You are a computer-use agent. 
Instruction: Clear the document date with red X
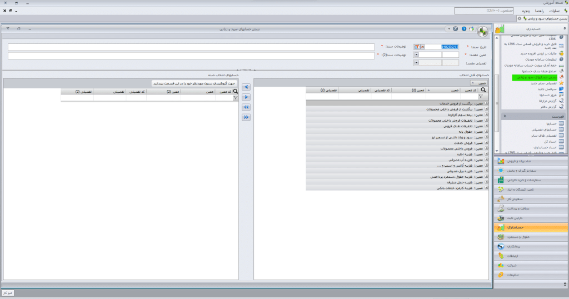[422, 47]
